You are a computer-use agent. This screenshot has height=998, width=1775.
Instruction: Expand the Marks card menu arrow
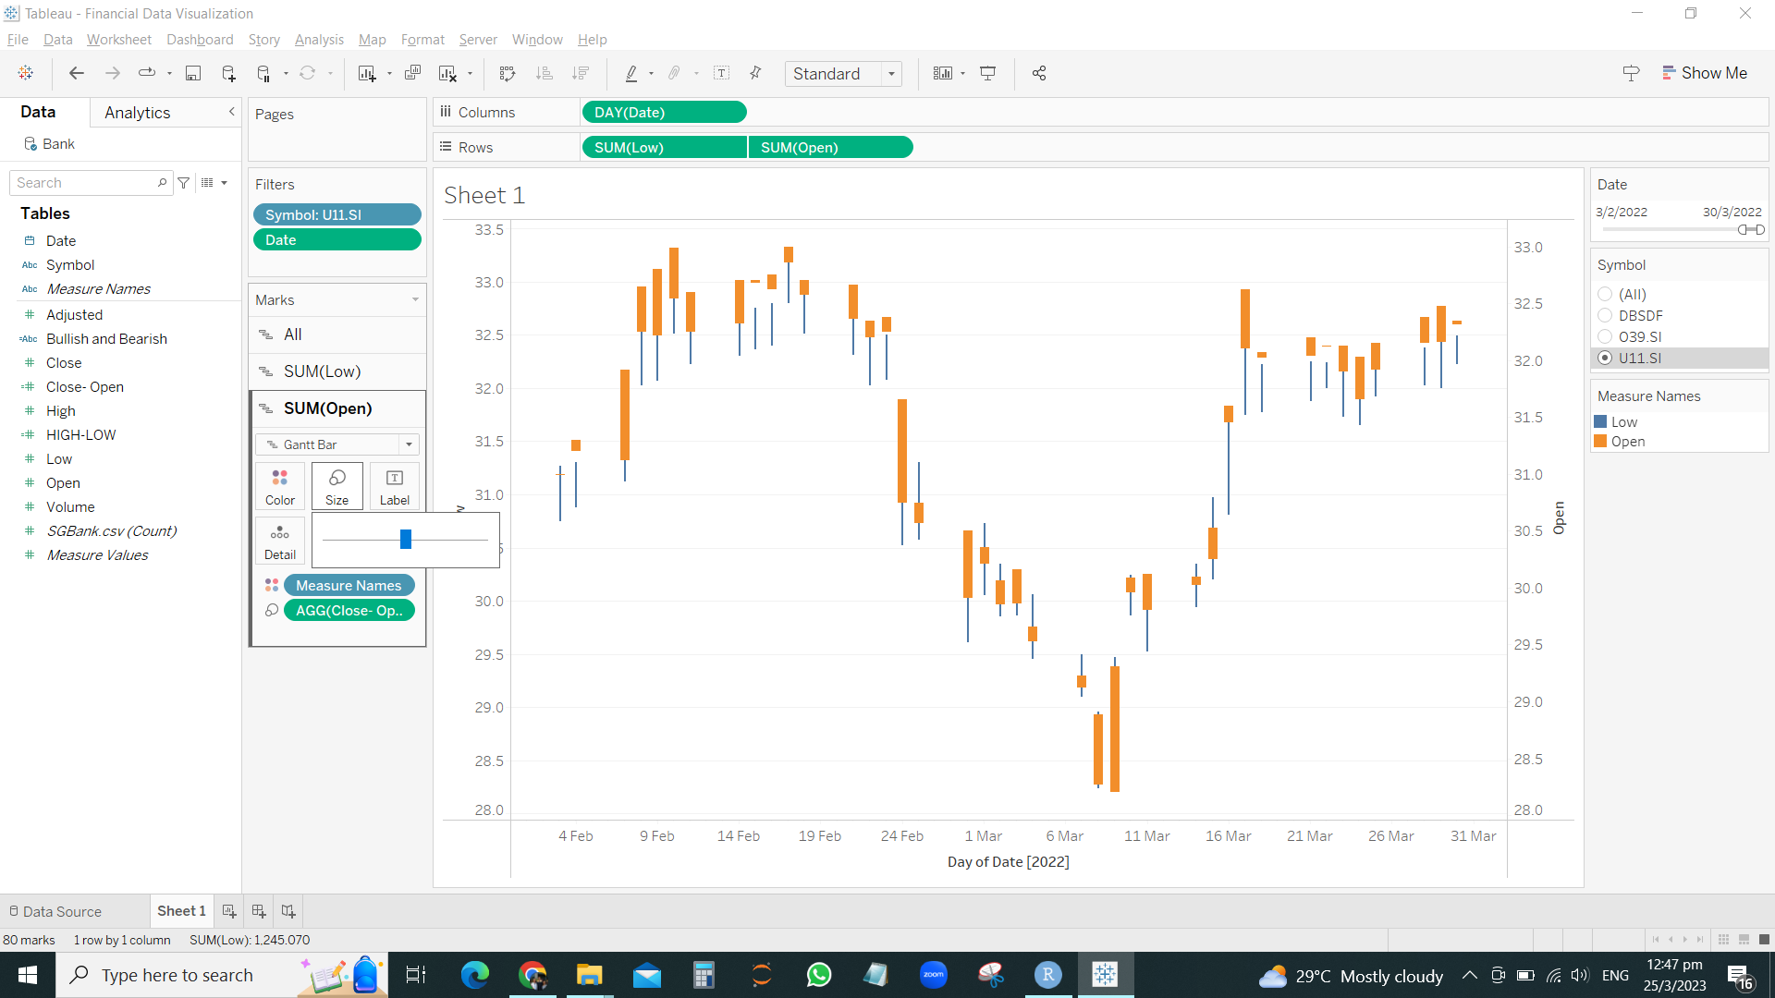point(415,299)
